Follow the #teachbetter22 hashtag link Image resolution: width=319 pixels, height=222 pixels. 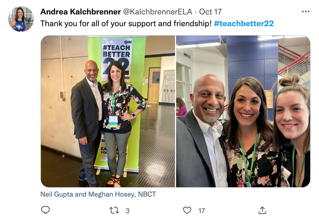point(244,24)
